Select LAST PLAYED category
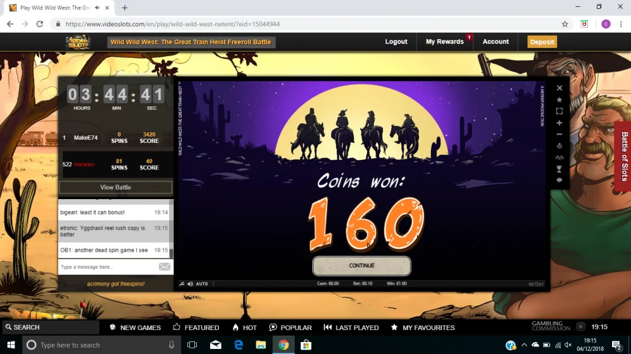This screenshot has width=631, height=354. pos(351,328)
